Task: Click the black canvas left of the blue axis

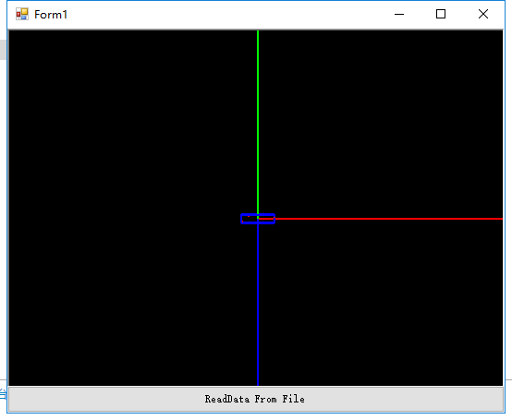Action: point(130,305)
